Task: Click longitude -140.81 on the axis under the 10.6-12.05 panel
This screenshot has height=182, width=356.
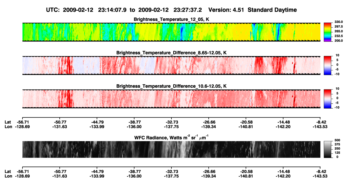Action: pos(246,127)
